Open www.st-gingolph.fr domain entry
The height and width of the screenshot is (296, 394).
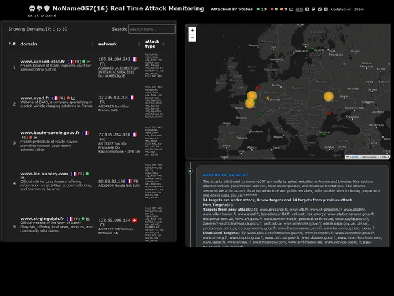pyautogui.click(x=42, y=218)
